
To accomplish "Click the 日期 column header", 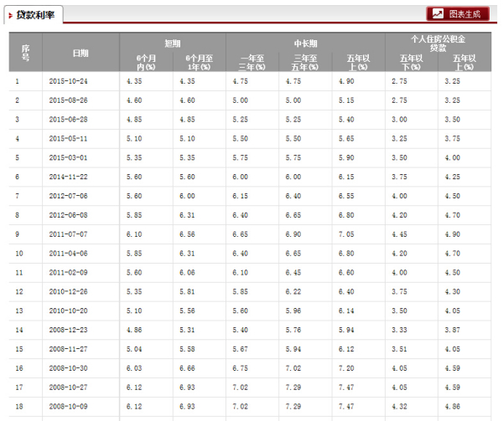I will coord(80,53).
